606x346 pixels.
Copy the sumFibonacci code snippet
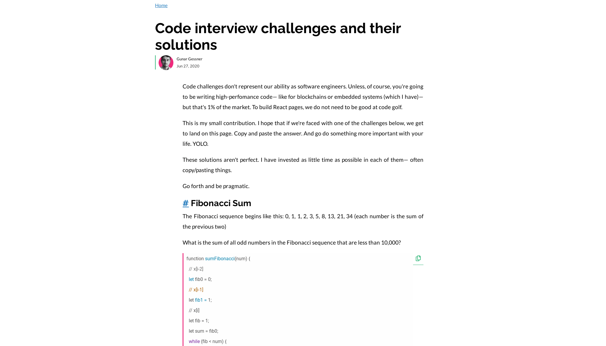click(x=418, y=258)
